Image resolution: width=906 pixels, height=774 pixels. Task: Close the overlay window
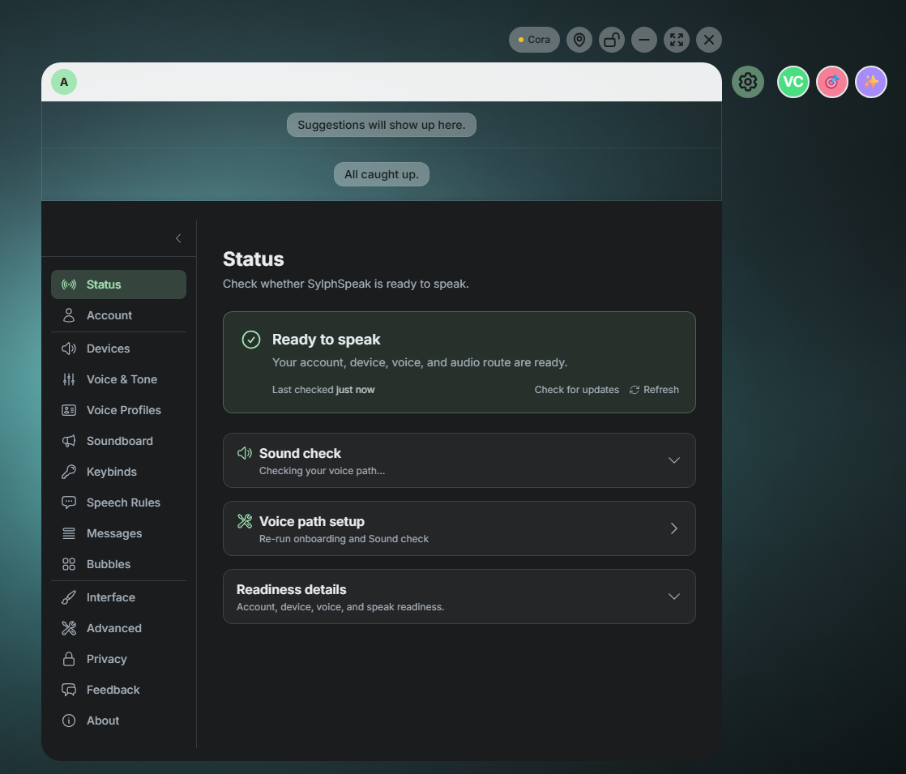(x=708, y=40)
